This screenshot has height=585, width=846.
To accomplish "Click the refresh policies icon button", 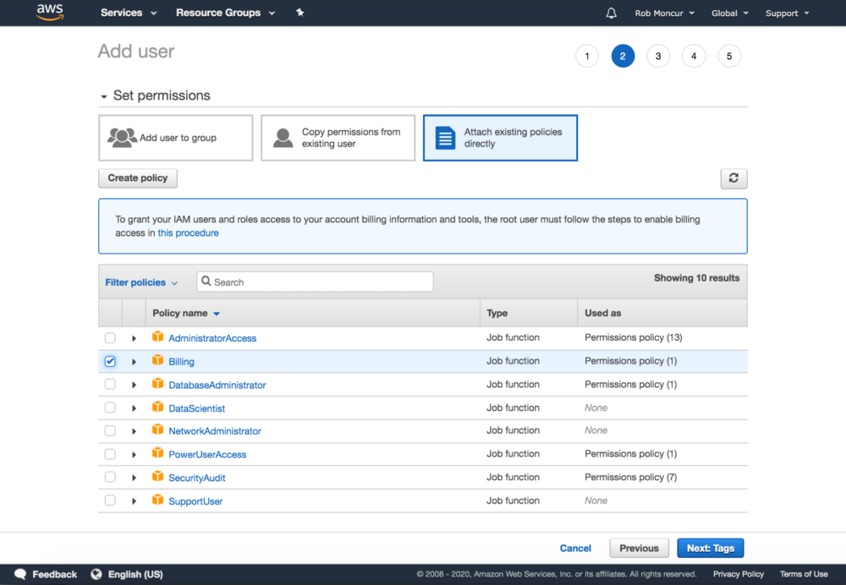I will [x=733, y=178].
